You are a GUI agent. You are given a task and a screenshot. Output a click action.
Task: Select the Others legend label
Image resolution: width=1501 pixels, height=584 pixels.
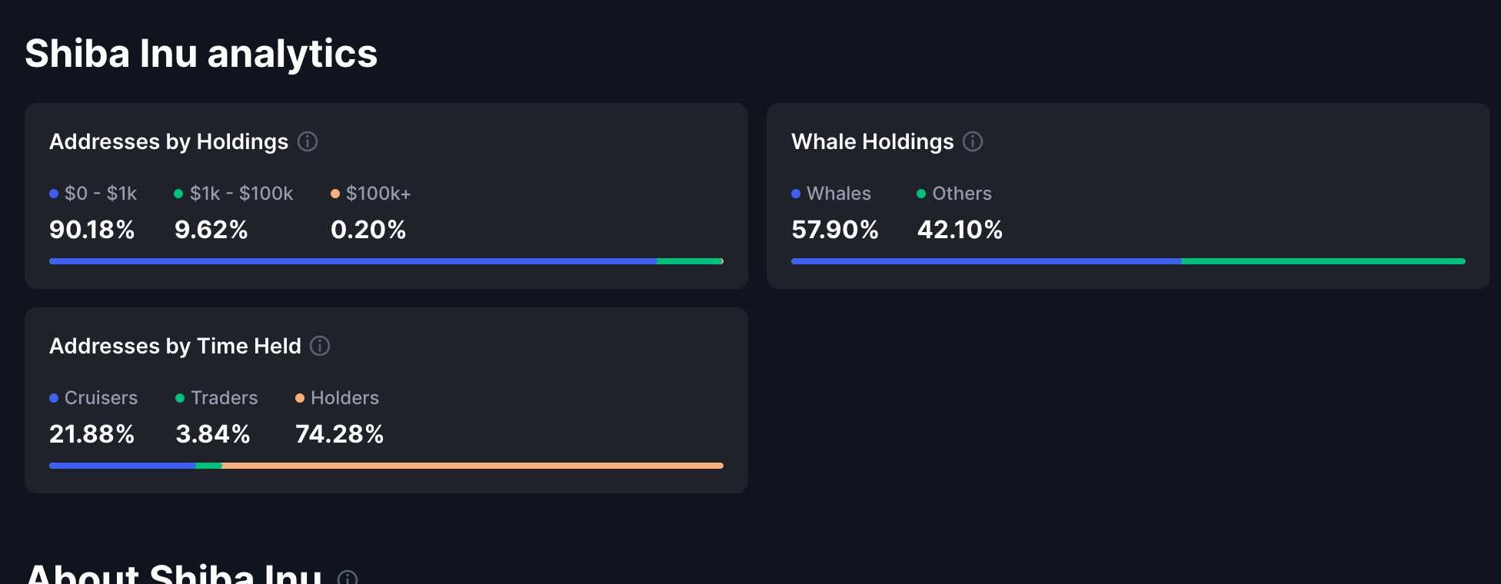[961, 194]
